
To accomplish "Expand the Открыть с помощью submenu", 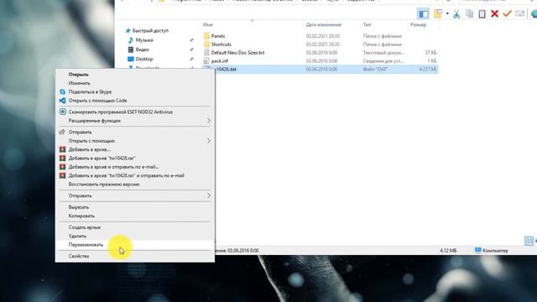I will [135, 141].
